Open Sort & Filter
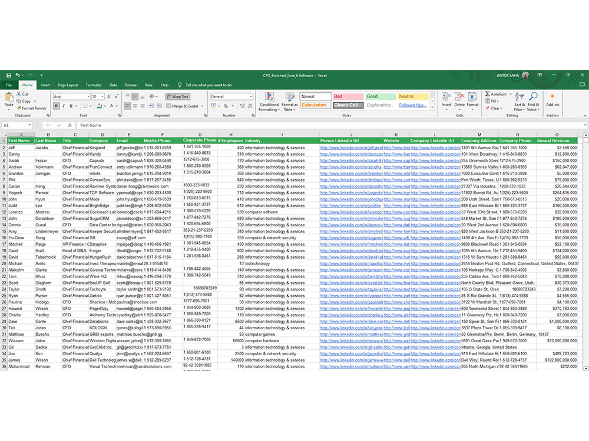Screen dimensions: 589x441 click(x=519, y=102)
